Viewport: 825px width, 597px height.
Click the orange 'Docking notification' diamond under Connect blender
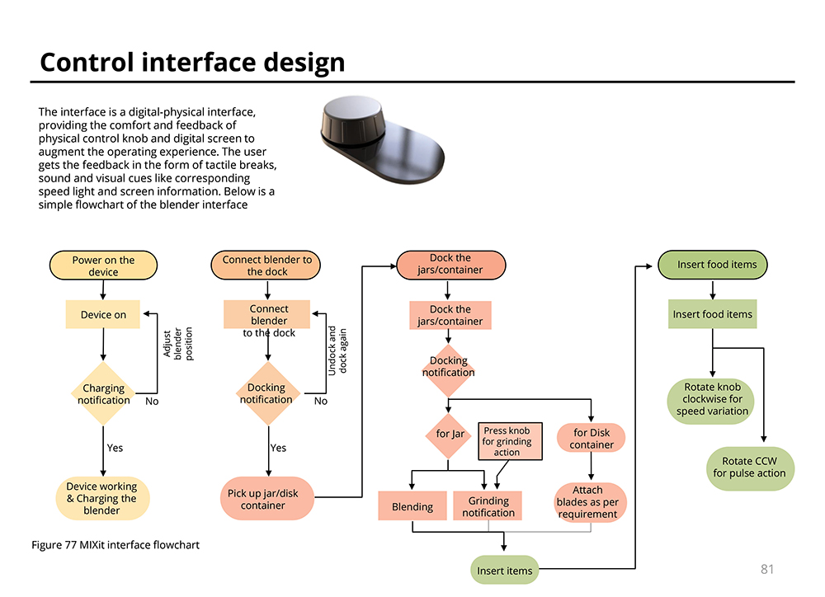coord(268,393)
